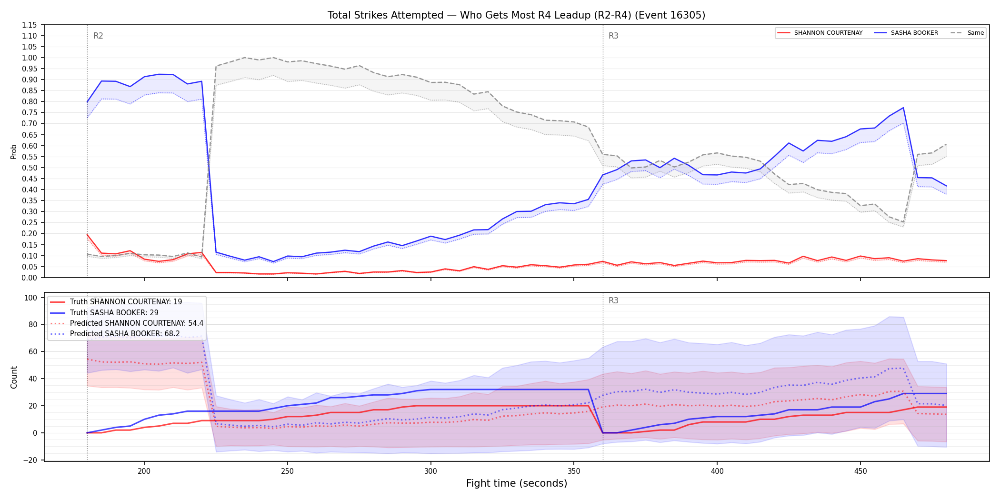The width and height of the screenshot is (1000, 500).
Task: Click 'Predicted SASHA BOOKER: 68.2' legend entry
Action: pos(115,333)
